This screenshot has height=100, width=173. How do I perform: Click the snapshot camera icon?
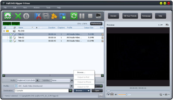pos(166,95)
